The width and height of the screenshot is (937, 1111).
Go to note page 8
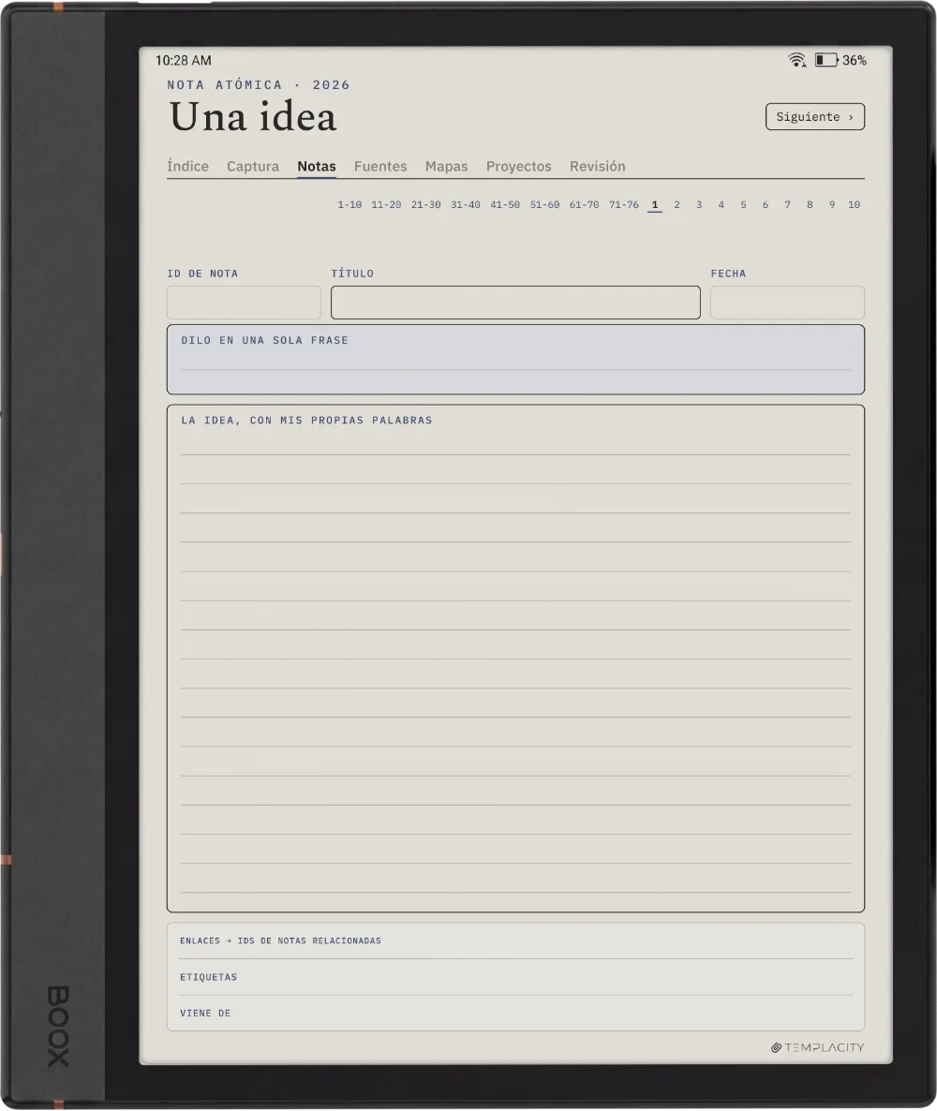click(x=810, y=205)
